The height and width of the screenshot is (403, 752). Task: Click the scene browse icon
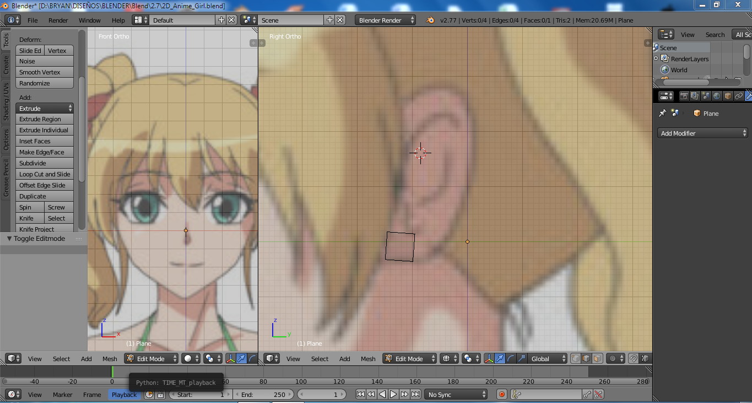(249, 20)
